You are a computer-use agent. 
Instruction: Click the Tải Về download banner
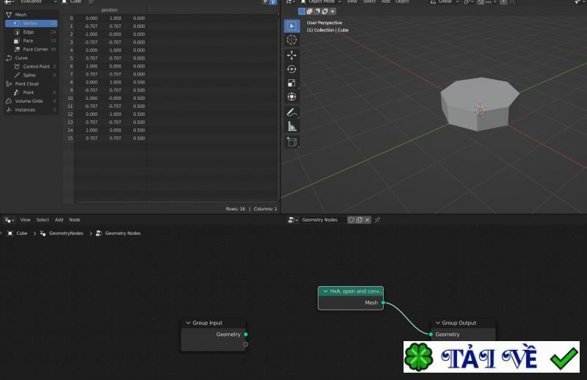491,359
